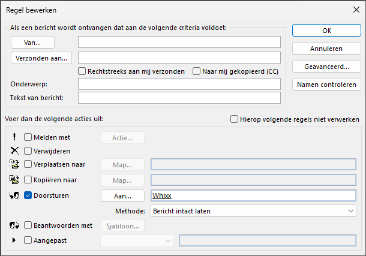
Task: Click the X delete icon beside Verwijderen
Action: (x=14, y=150)
